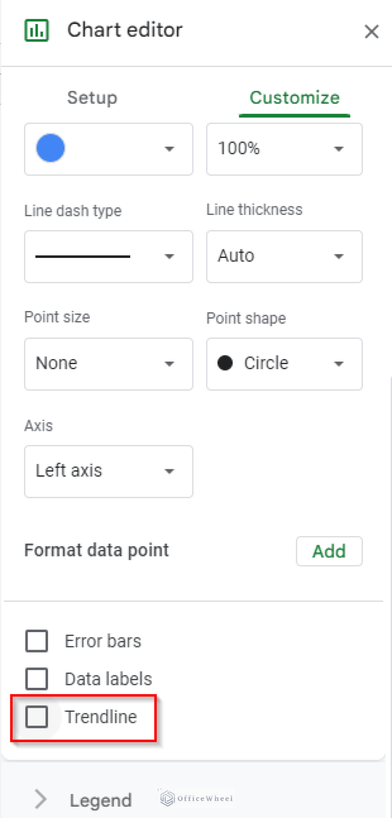The image size is (392, 818).
Task: Close the Chart editor panel
Action: (x=371, y=32)
